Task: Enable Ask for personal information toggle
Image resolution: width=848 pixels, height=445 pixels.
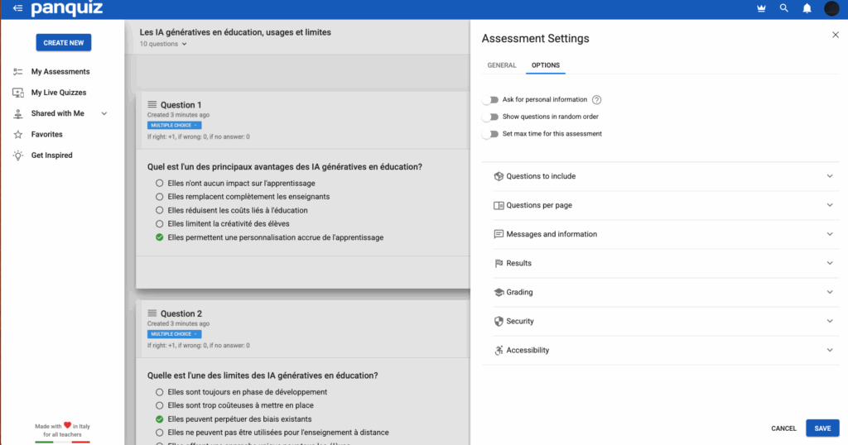Action: point(492,100)
